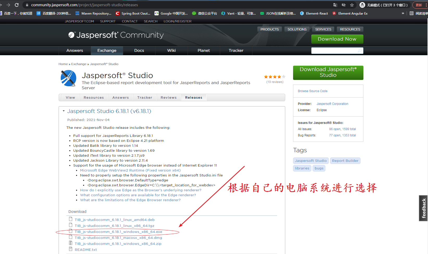The image size is (428, 254).
Task: Expand hidden bookmarks with the chevron
Action: click(403, 13)
